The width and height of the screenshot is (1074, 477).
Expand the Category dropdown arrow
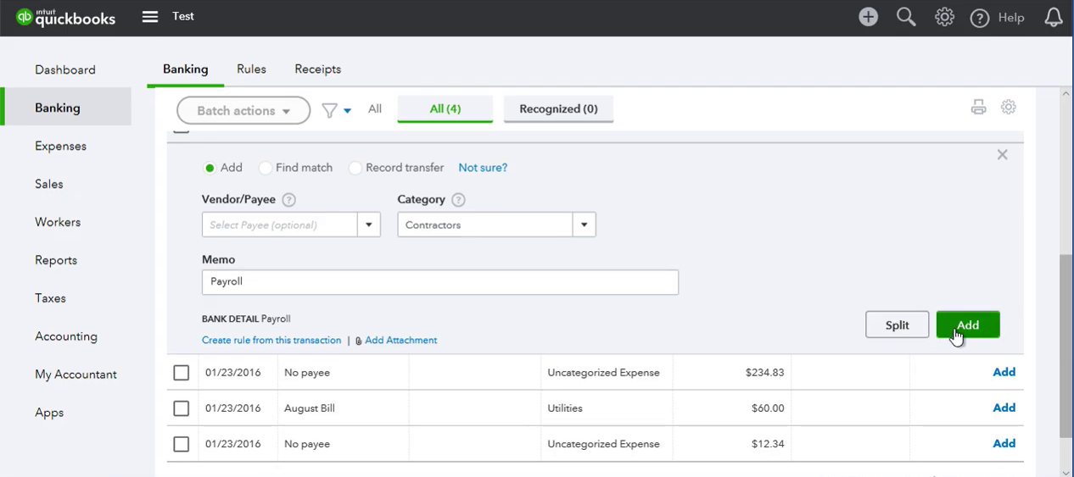pyautogui.click(x=584, y=225)
